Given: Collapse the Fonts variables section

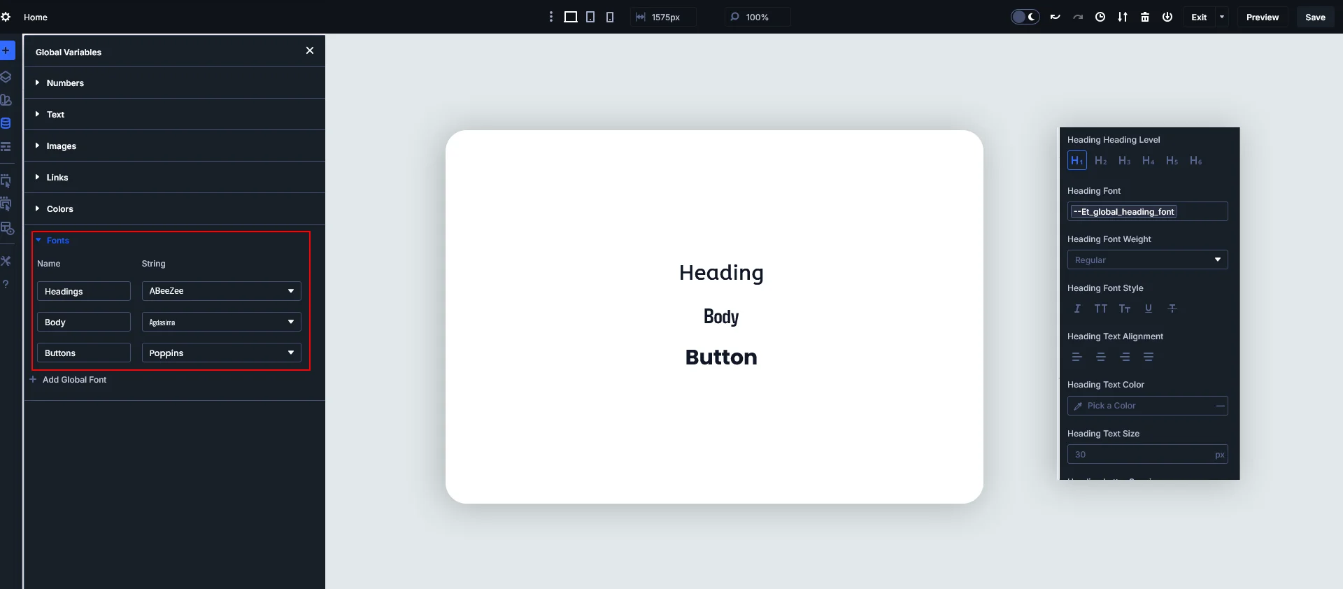Looking at the screenshot, I should point(52,240).
